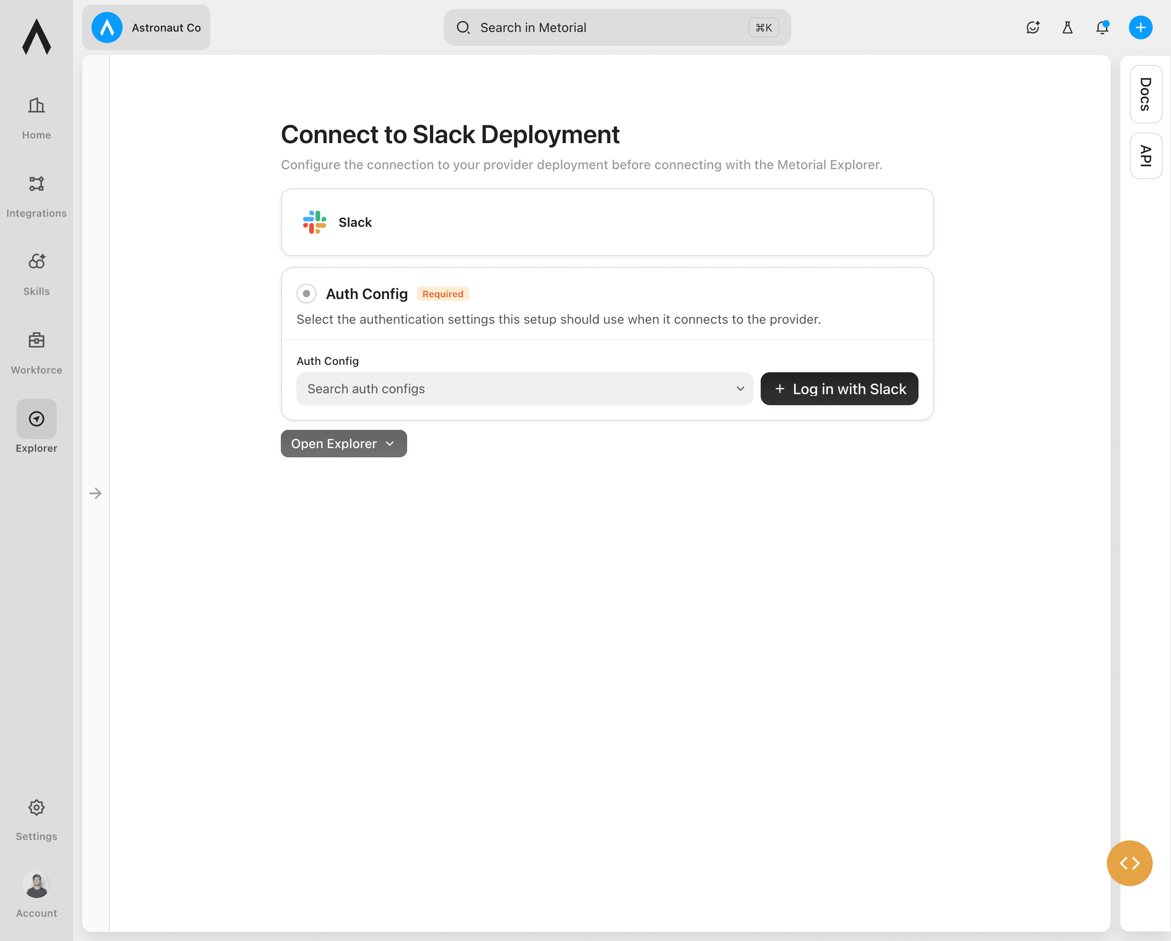This screenshot has width=1171, height=941.
Task: Select the Auth Config radio indicator
Action: pos(306,294)
